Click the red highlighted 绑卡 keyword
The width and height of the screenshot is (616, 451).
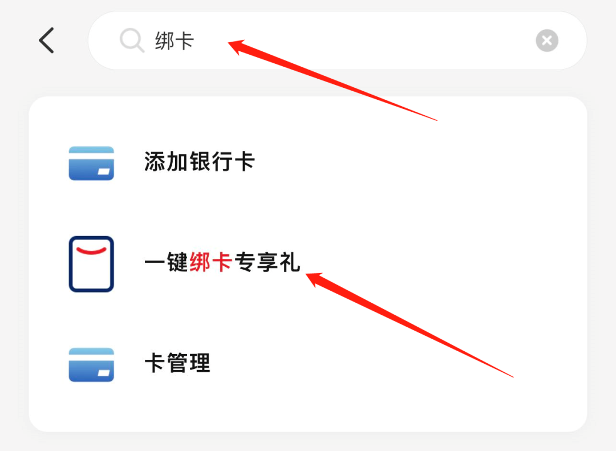click(210, 262)
